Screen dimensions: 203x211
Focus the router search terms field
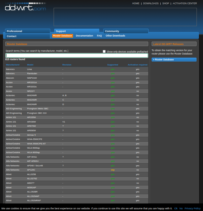click(77, 55)
